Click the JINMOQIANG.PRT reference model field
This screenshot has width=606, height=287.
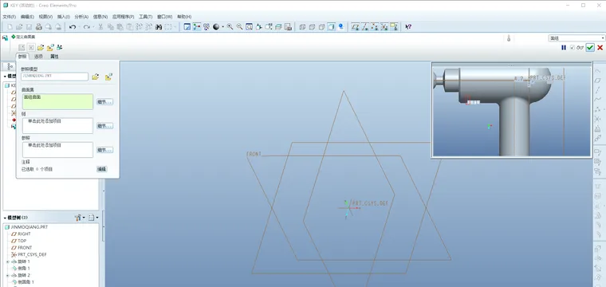tap(54, 77)
